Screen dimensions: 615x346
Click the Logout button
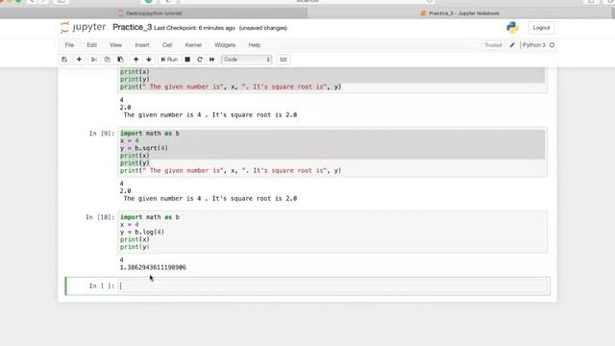coord(541,28)
